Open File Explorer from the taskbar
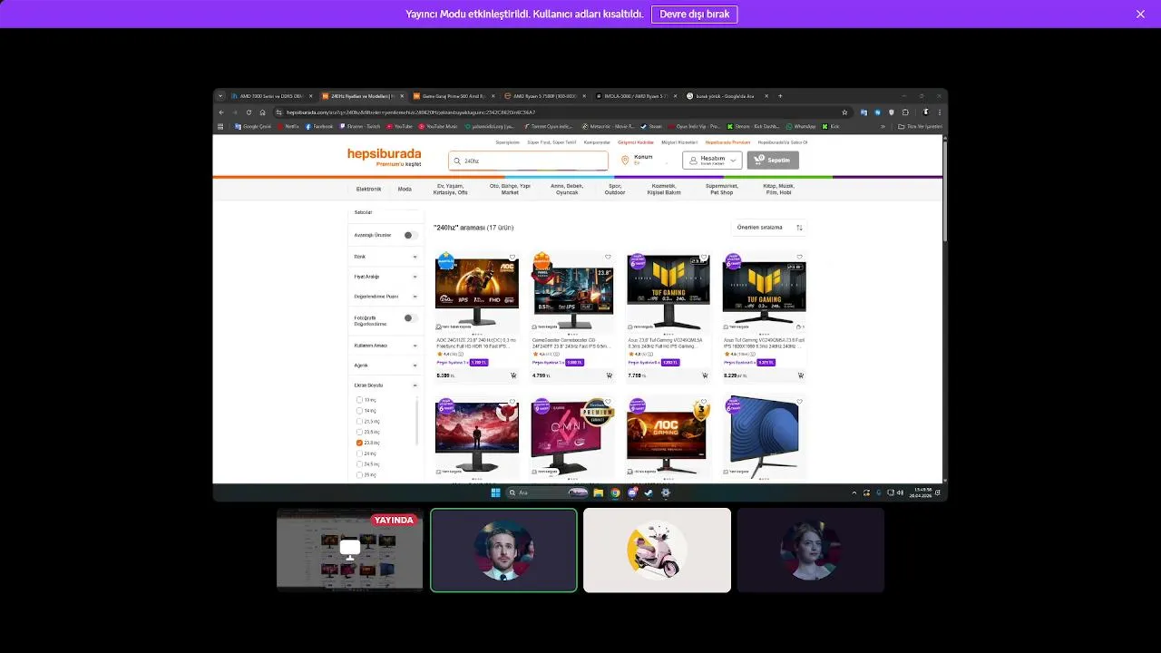This screenshot has height=653, width=1161. tap(599, 492)
